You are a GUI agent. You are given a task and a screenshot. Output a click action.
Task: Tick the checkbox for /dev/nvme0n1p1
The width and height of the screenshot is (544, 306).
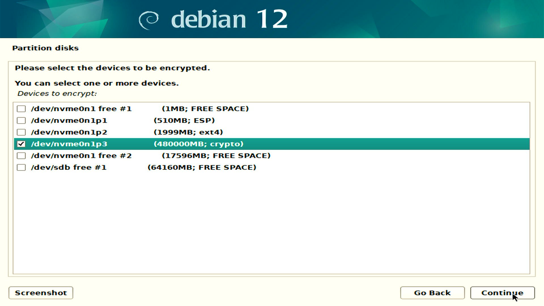pyautogui.click(x=21, y=120)
